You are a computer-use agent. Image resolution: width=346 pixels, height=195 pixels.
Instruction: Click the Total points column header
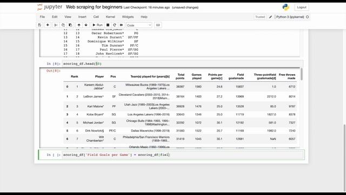coord(180,76)
